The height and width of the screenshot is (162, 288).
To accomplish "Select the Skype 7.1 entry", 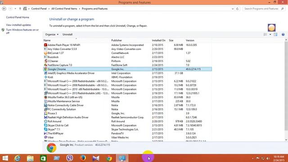I will [x=127, y=129].
